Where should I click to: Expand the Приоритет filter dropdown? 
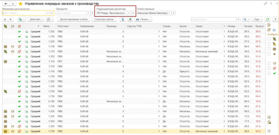coord(89,13)
